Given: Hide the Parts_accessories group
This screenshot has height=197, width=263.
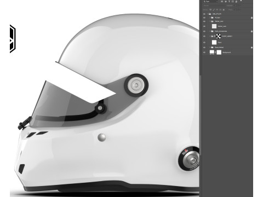Looking at the screenshot, I should tap(204, 31).
